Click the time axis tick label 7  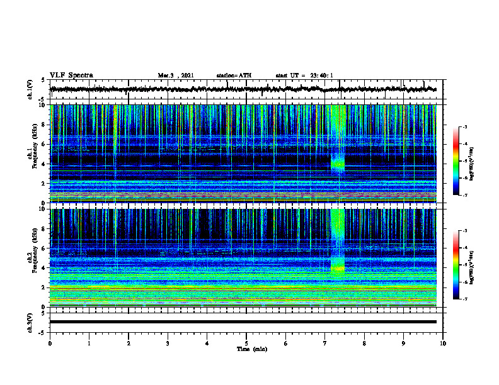click(x=325, y=343)
